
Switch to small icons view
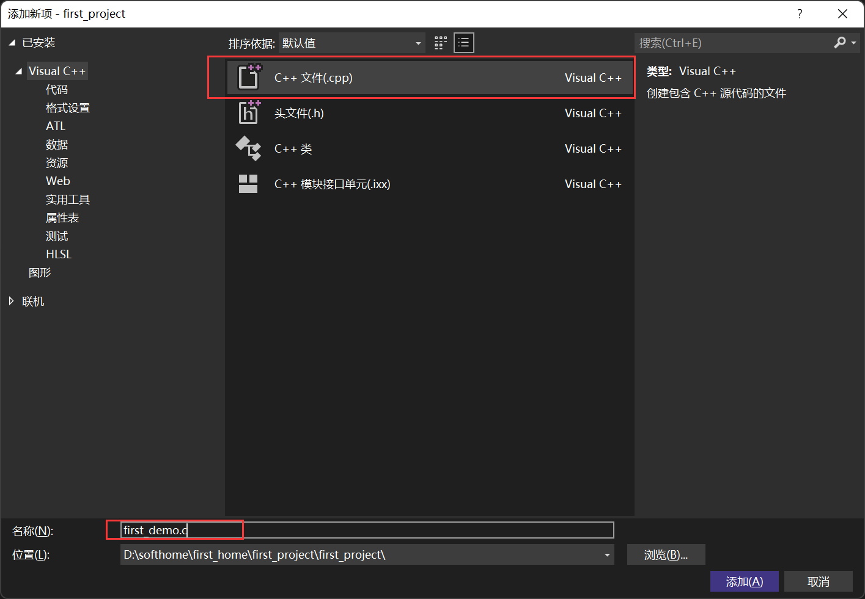(440, 43)
